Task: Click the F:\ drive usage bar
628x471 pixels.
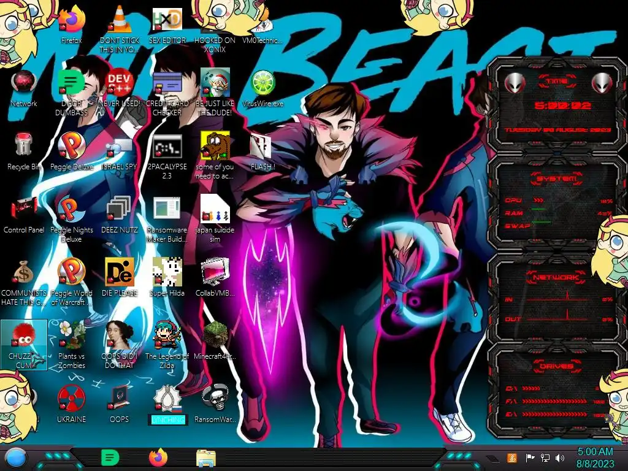Action: [554, 401]
